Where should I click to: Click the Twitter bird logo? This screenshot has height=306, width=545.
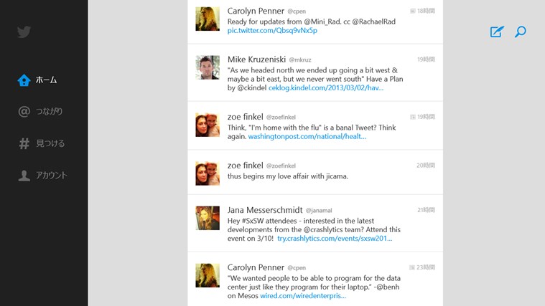pyautogui.click(x=24, y=32)
